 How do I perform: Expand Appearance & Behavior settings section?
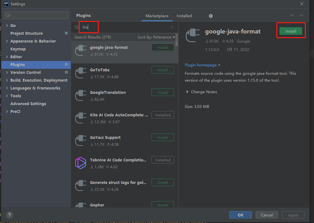(x=7, y=41)
